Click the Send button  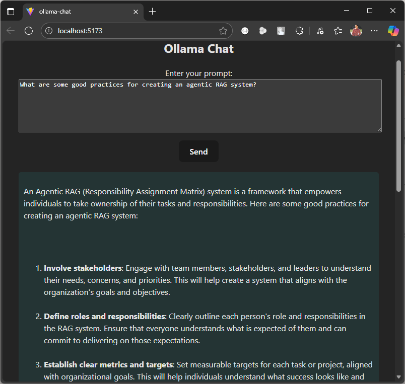(198, 151)
